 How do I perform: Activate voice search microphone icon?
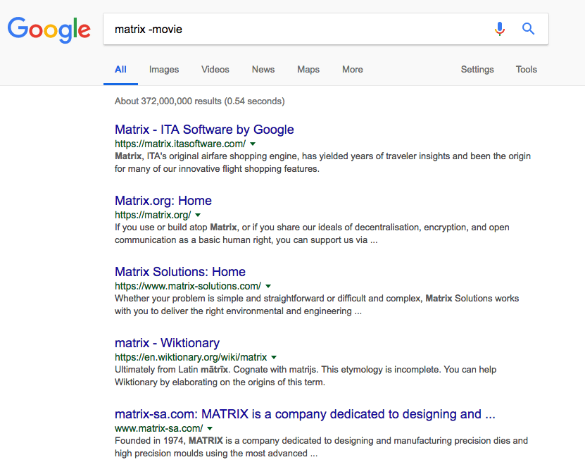tap(500, 29)
